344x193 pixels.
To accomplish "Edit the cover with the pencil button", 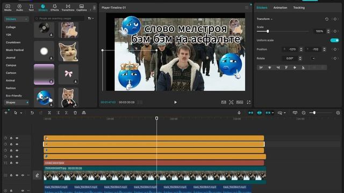I will point(37,175).
